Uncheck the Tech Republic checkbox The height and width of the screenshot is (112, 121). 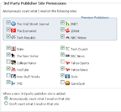(8, 36)
